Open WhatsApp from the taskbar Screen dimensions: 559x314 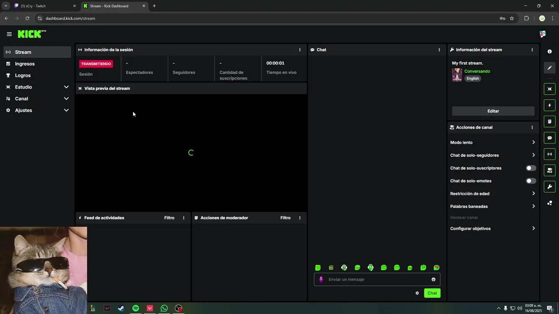pos(164,308)
